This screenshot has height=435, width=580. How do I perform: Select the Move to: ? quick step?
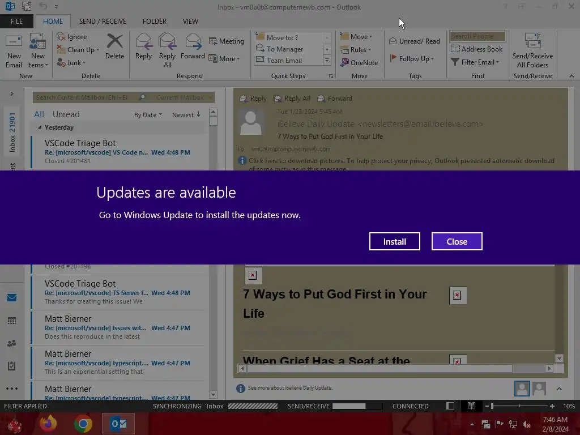point(288,37)
